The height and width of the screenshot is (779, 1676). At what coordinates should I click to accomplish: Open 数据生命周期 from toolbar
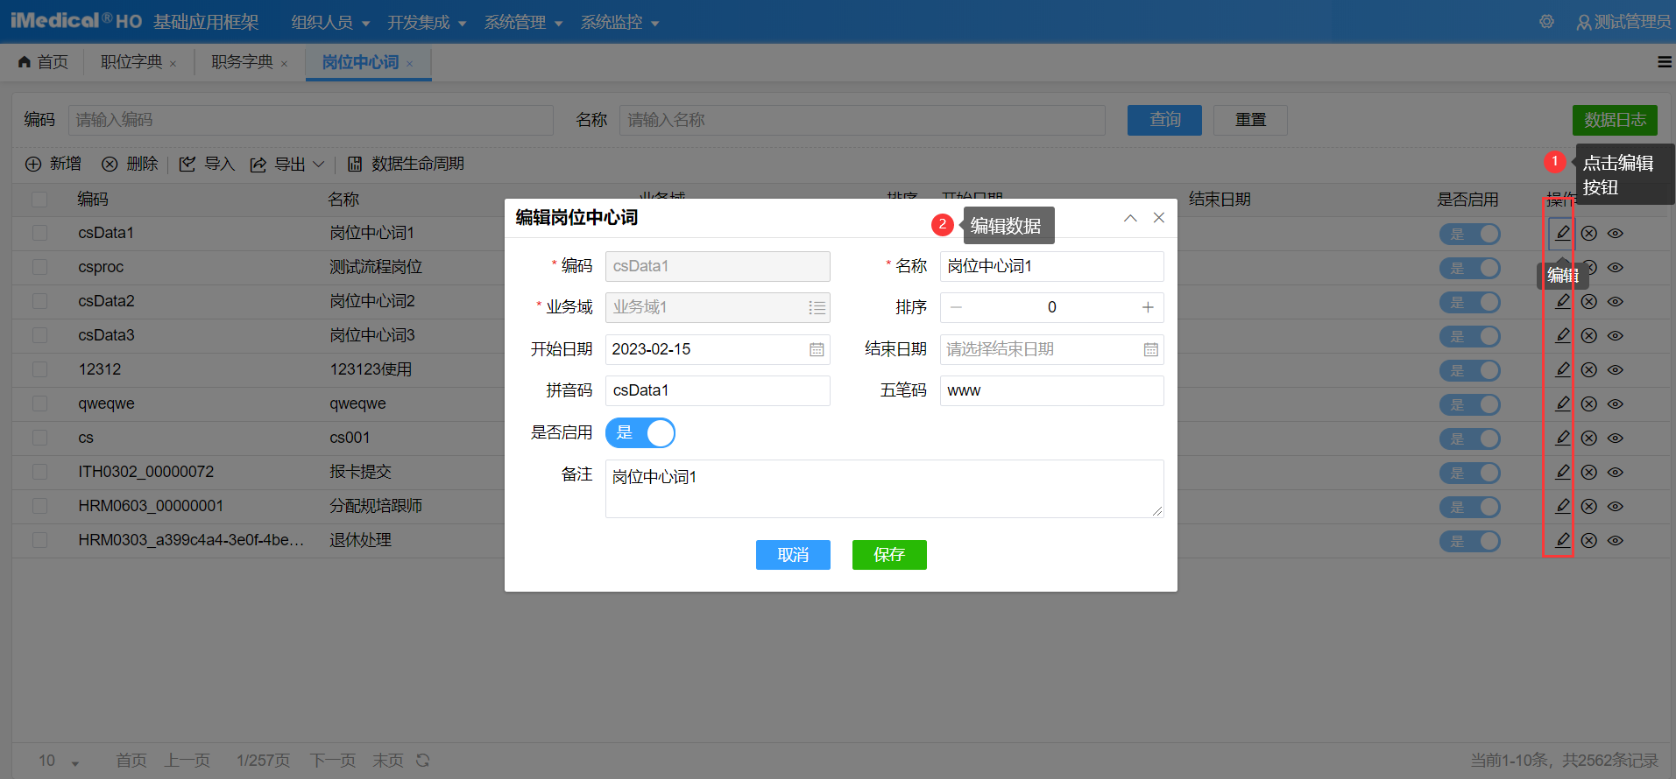point(406,164)
